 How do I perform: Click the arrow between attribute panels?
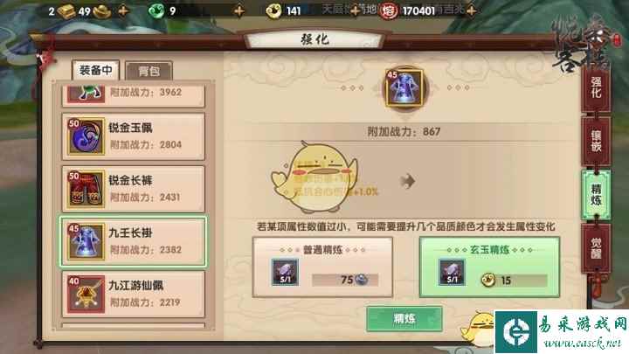(407, 181)
